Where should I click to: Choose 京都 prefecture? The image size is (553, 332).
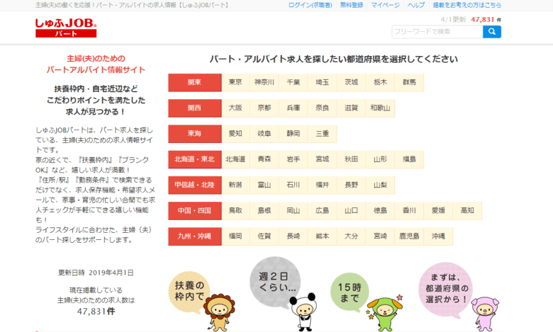click(x=264, y=108)
